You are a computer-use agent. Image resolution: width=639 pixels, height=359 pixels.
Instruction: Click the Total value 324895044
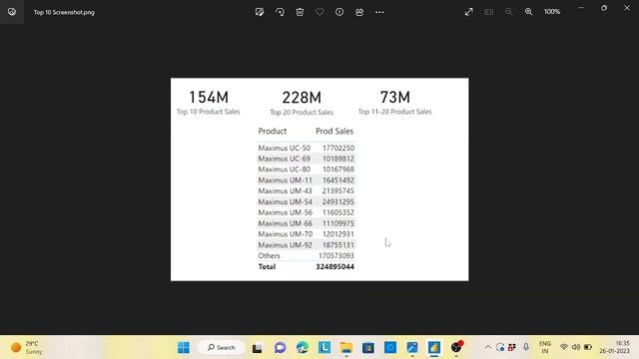(x=335, y=266)
